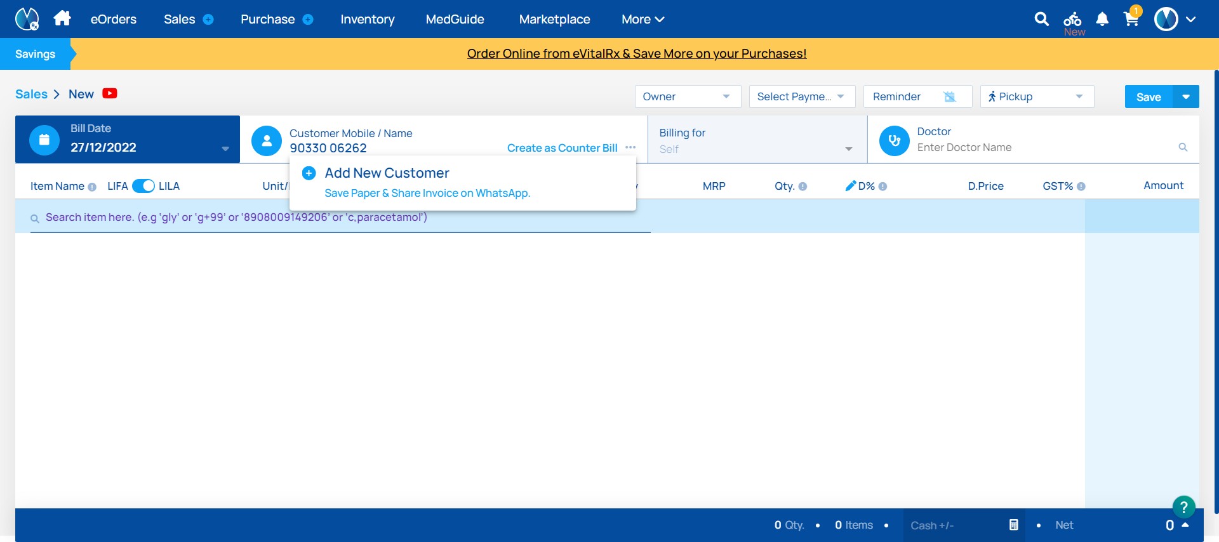Click the Savings tab
This screenshot has width=1219, height=542.
coord(36,54)
